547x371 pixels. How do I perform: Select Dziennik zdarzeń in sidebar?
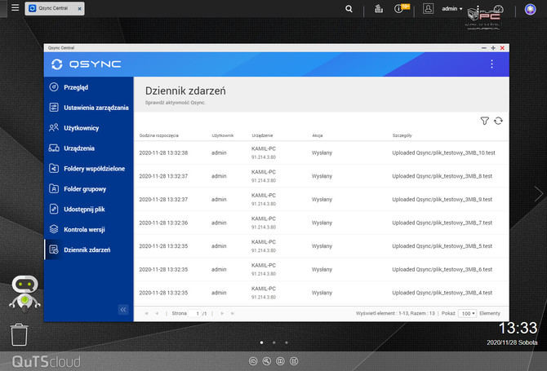[x=89, y=250]
